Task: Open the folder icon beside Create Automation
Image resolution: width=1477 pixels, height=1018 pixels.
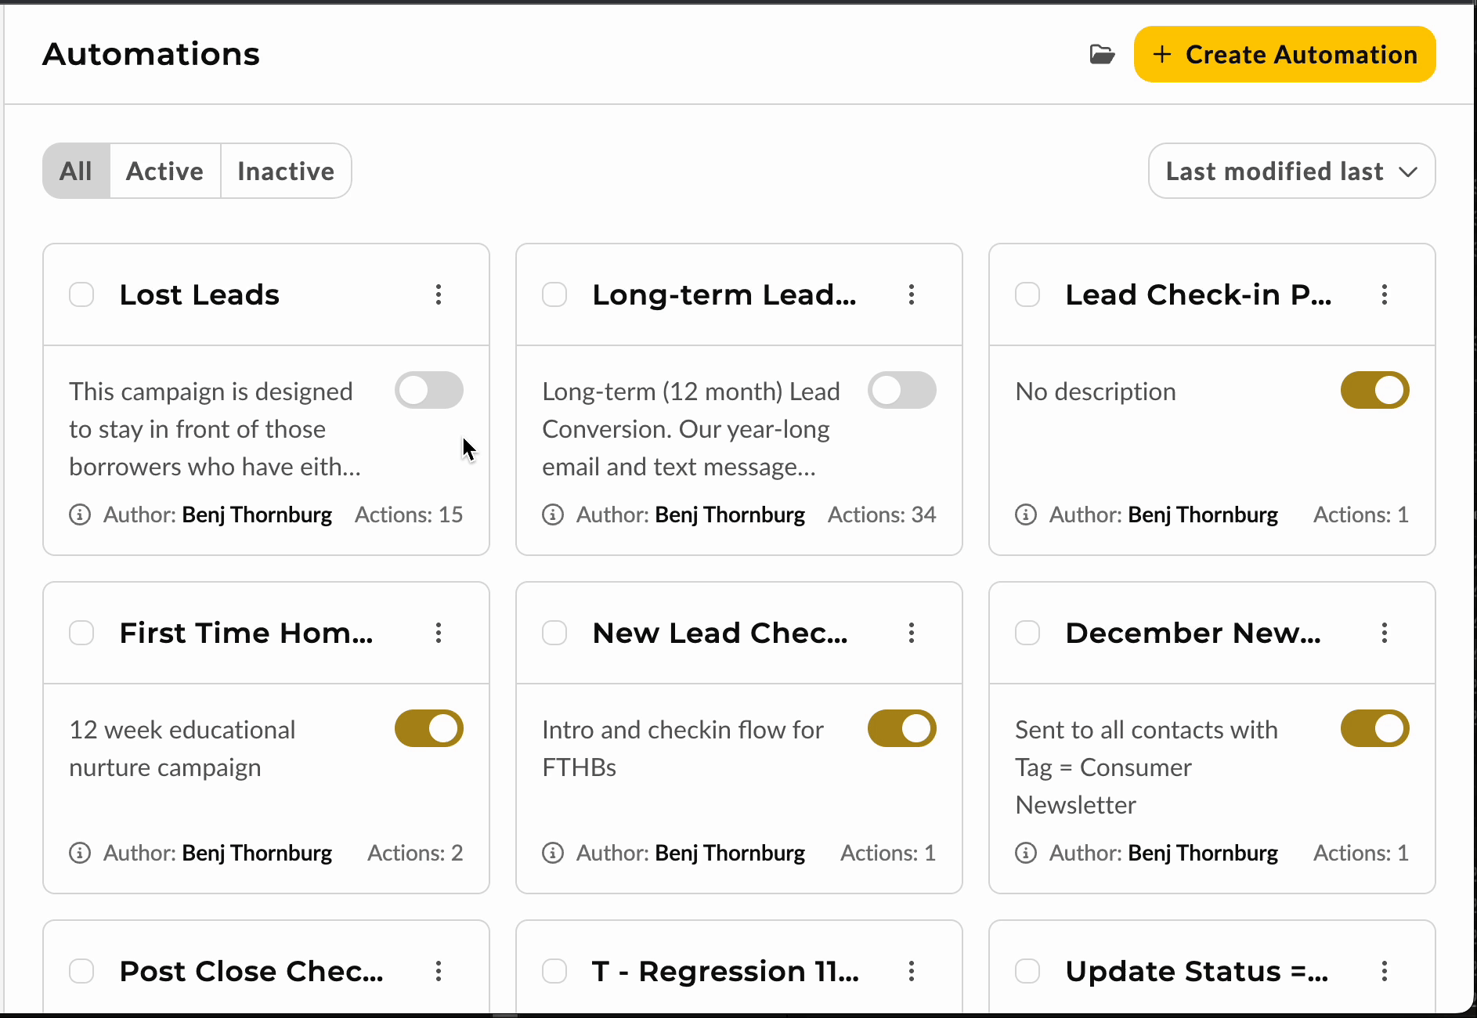Action: tap(1102, 54)
